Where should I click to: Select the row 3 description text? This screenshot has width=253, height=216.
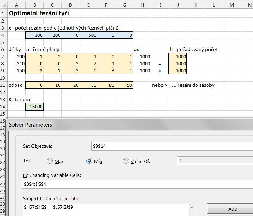click(x=63, y=28)
